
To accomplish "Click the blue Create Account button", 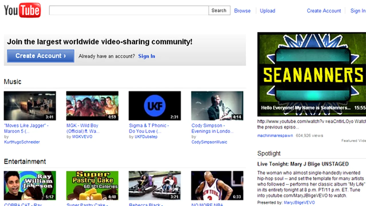I will point(41,56).
